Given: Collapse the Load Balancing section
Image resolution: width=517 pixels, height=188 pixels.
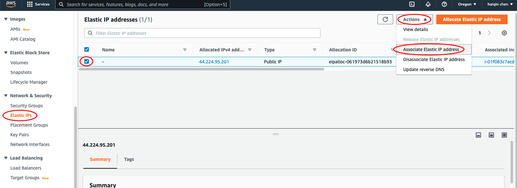Looking at the screenshot, I should [6, 158].
